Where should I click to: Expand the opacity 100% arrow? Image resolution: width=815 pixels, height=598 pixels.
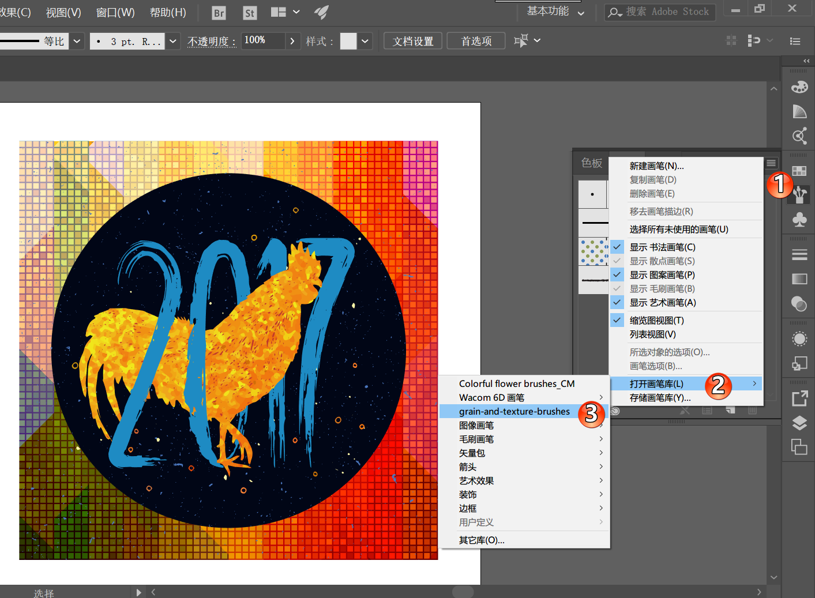292,41
